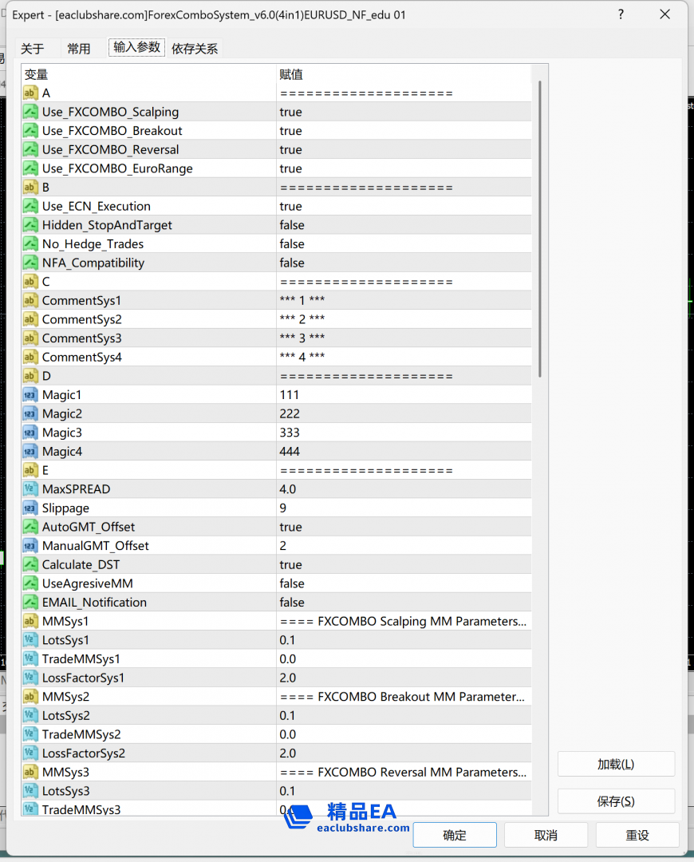694x862 pixels.
Task: Switch to the 常用 tab
Action: [x=79, y=49]
